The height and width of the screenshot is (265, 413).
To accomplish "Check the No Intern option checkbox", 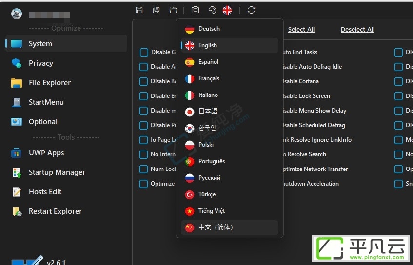I will tap(143, 154).
